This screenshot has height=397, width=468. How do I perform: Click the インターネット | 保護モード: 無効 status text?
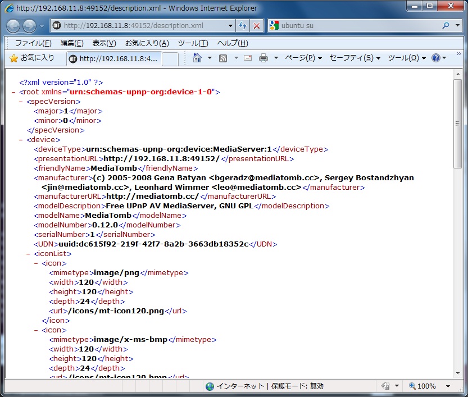(x=270, y=386)
